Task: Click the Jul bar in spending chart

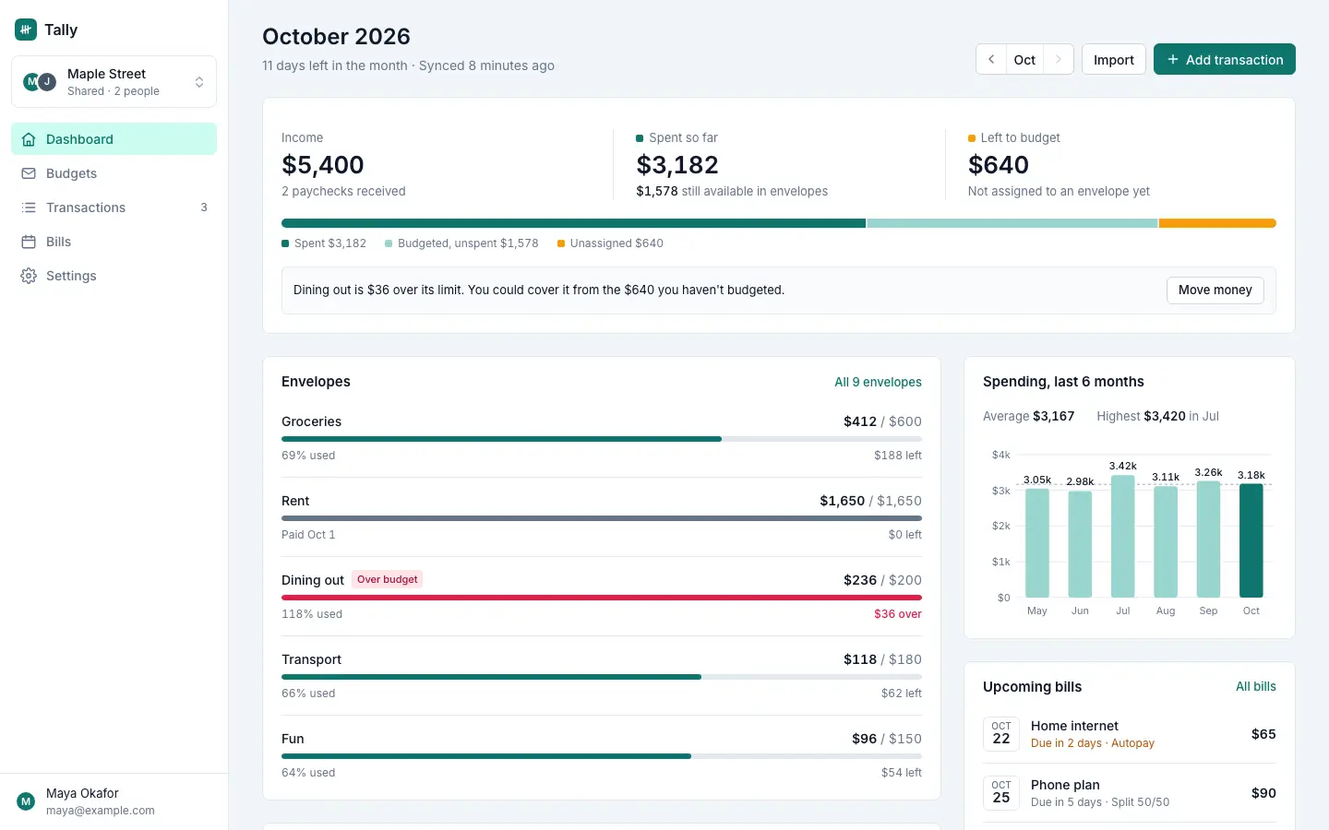Action: click(1123, 536)
